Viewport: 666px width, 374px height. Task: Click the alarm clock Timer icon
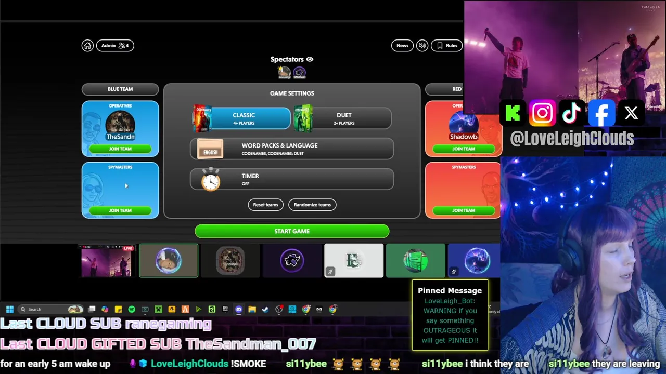pyautogui.click(x=211, y=180)
